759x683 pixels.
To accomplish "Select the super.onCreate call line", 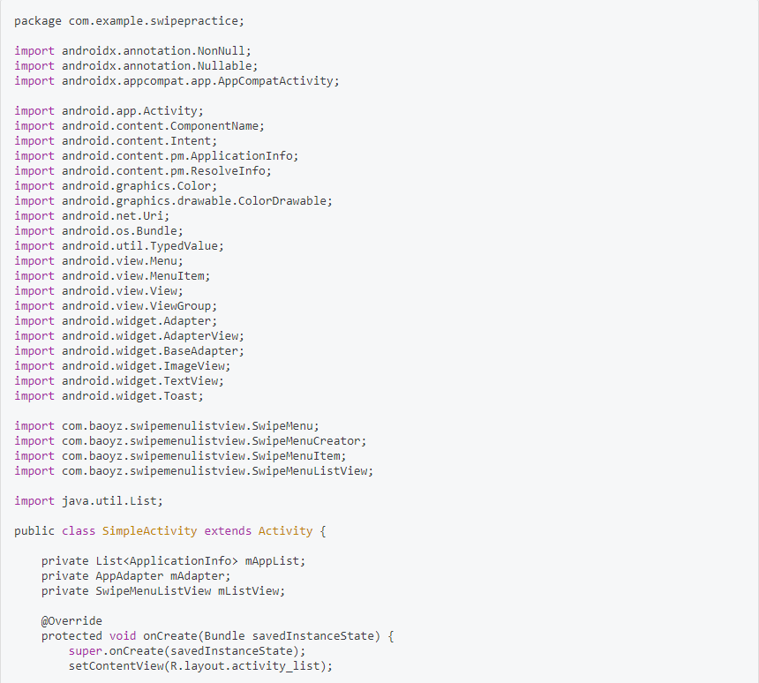I will 187,651.
